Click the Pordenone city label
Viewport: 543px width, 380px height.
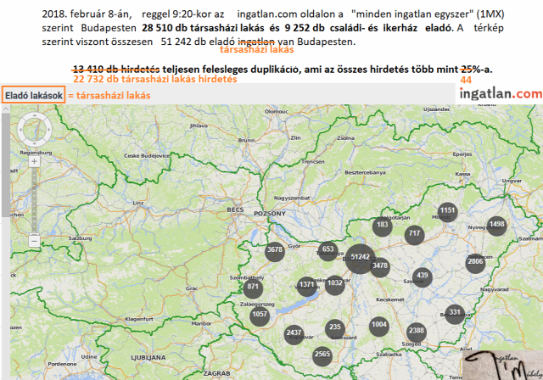[x=62, y=364]
